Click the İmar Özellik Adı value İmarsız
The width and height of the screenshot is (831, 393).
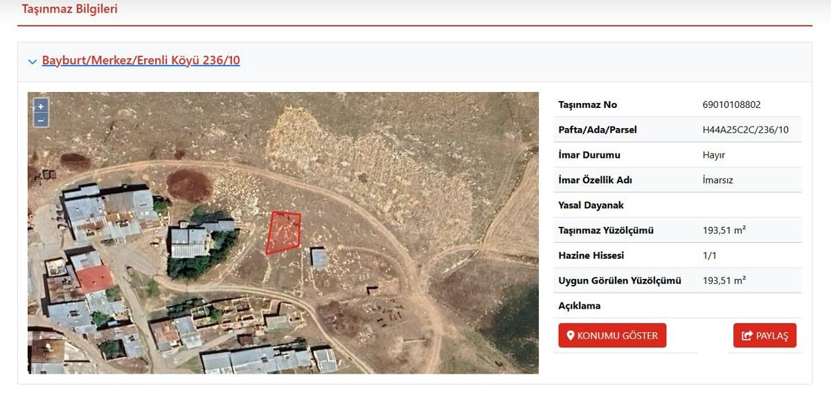[717, 180]
